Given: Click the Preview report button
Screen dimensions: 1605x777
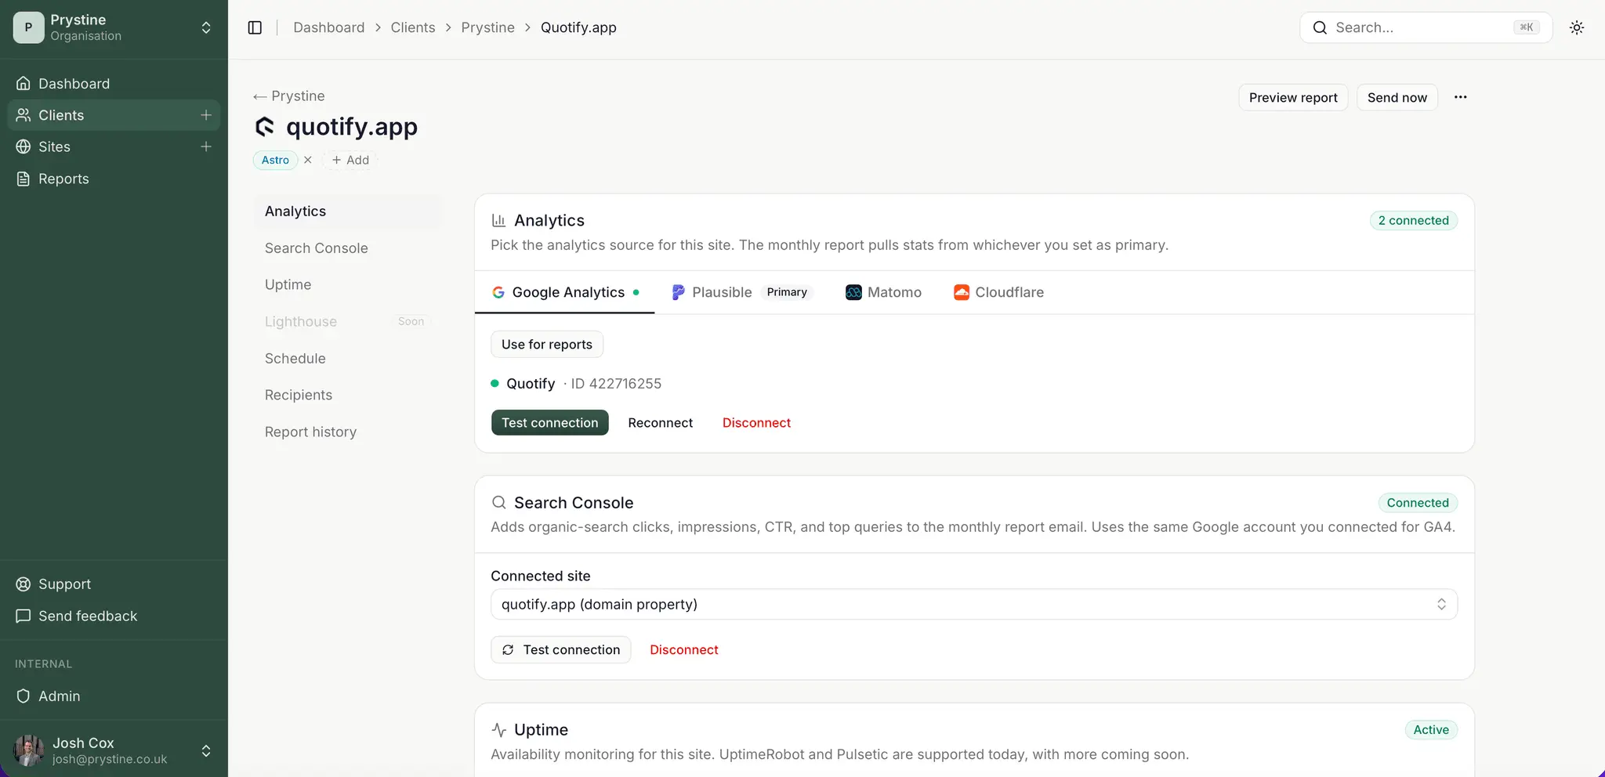Looking at the screenshot, I should [1293, 97].
